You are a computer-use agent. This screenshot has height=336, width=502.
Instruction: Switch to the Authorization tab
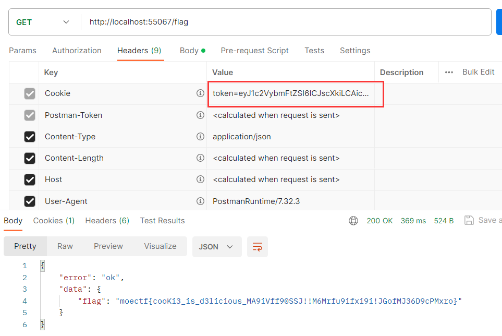click(x=77, y=51)
